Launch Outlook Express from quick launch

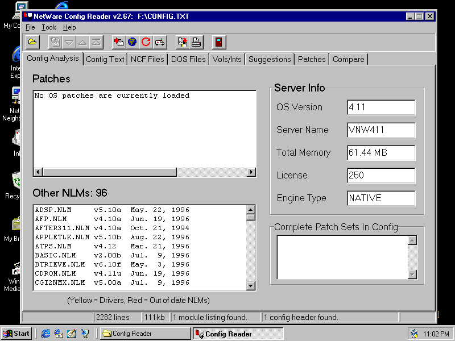(59, 334)
